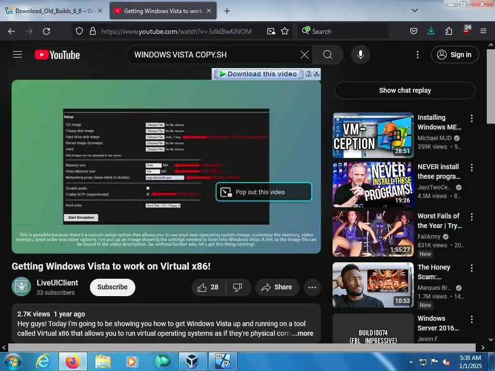Image resolution: width=495 pixels, height=371 pixels.
Task: Open options for the NEVER install these programs video
Action: [472, 168]
